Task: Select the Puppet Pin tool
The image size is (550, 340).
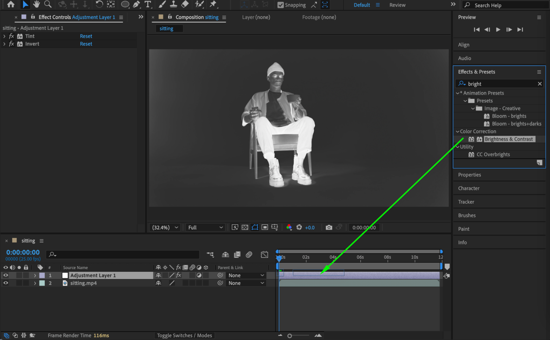Action: [213, 4]
